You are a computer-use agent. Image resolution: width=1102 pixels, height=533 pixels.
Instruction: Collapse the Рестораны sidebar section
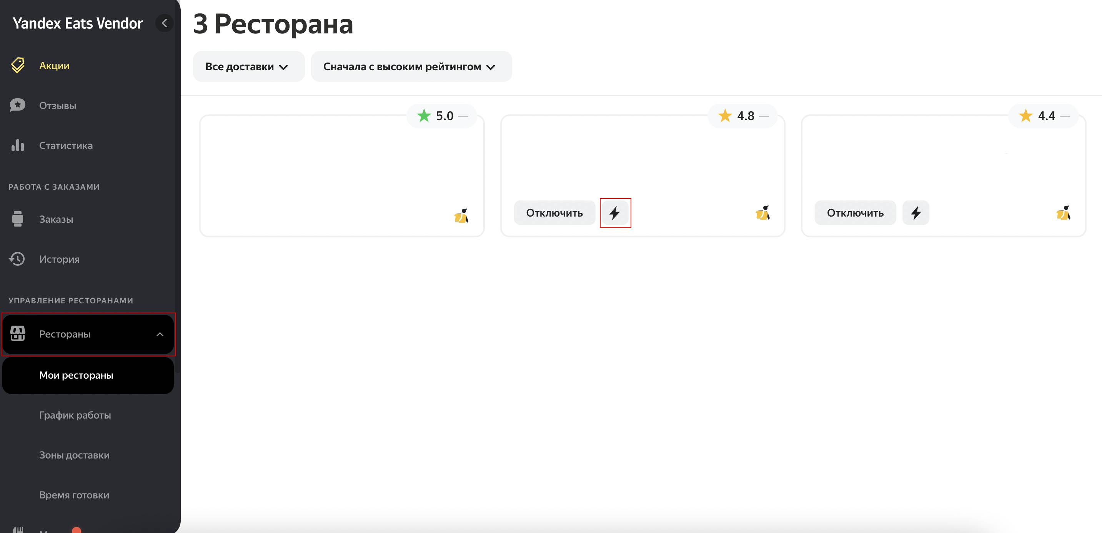point(160,334)
